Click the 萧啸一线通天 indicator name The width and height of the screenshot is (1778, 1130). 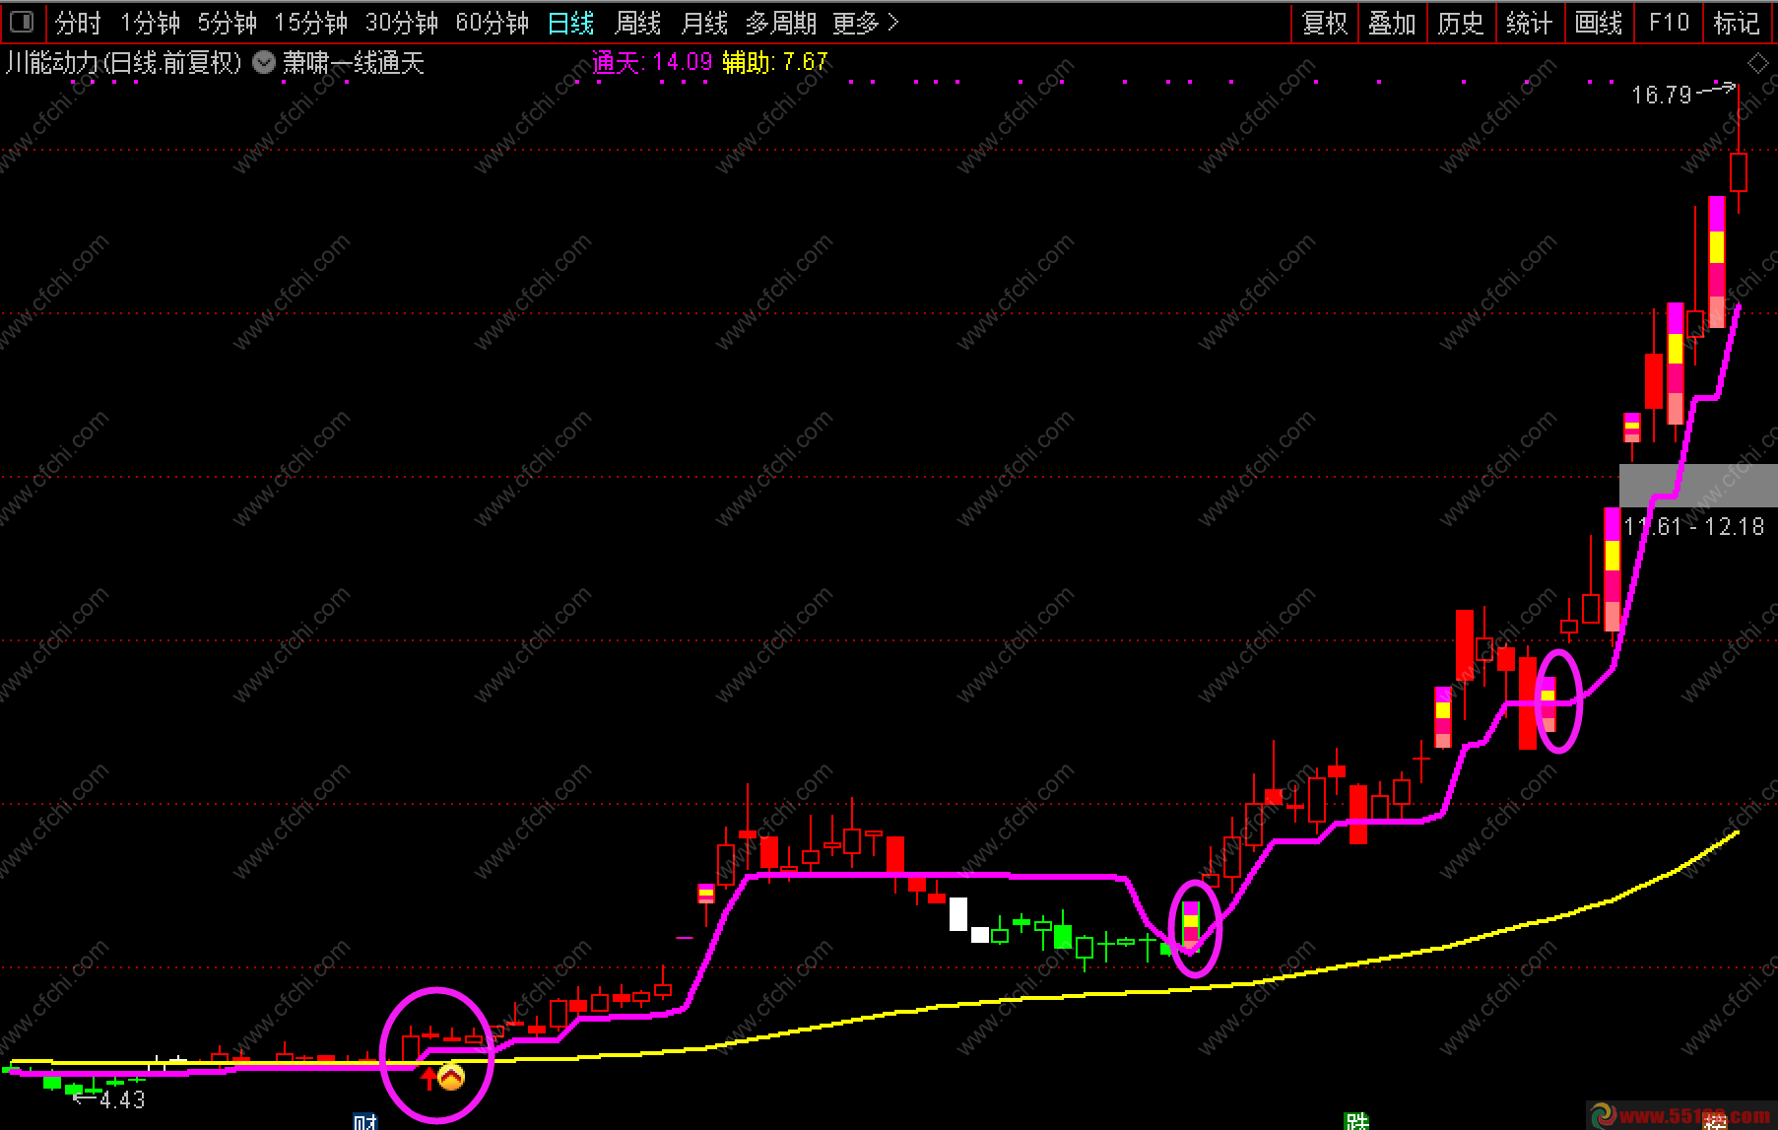click(x=353, y=63)
